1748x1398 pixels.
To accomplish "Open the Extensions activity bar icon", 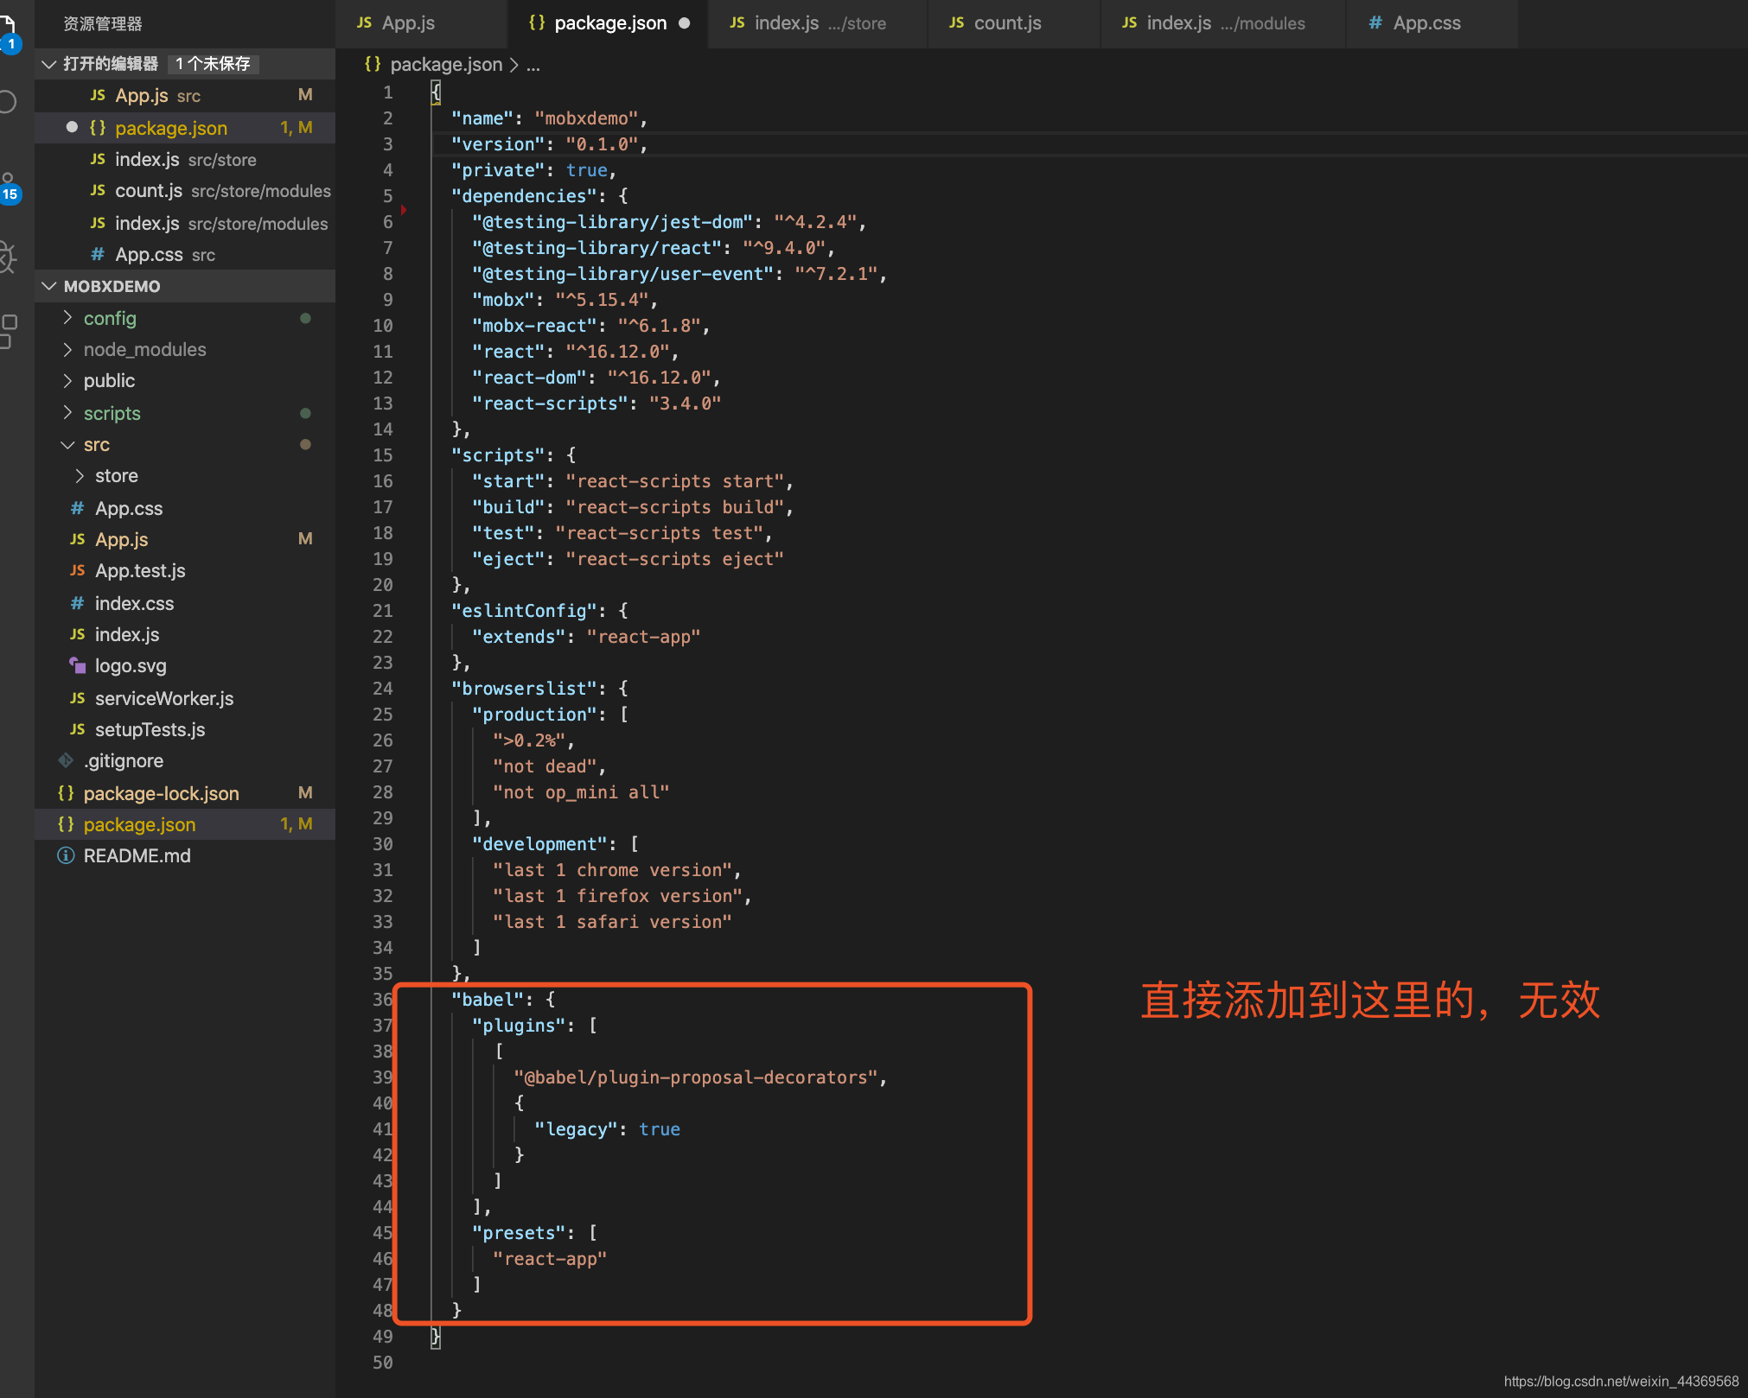I will (7, 332).
